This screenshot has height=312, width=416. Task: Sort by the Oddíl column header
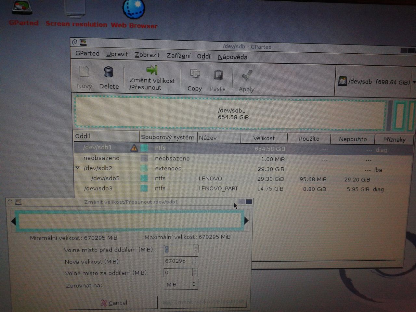pos(106,136)
